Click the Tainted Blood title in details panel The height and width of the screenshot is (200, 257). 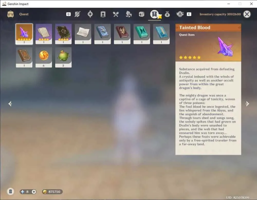[195, 27]
